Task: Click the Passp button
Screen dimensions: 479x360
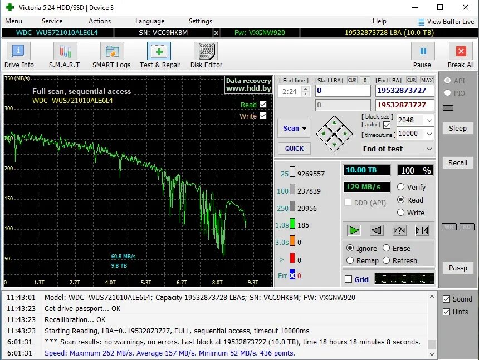Action: 458,268
